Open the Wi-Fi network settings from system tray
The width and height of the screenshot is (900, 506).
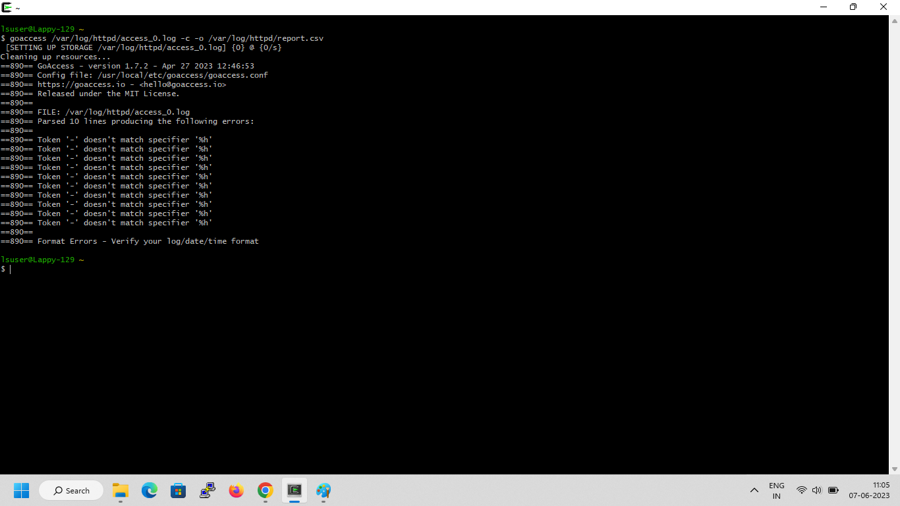[801, 490]
